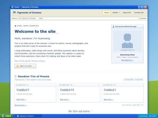158x118 pixels.
Task: Click the Untitled V poem title
Action: click(23, 90)
